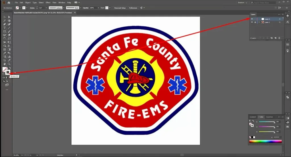Click the hex color FFFFFF field
This screenshot has width=291, height=157.
tap(277, 137)
